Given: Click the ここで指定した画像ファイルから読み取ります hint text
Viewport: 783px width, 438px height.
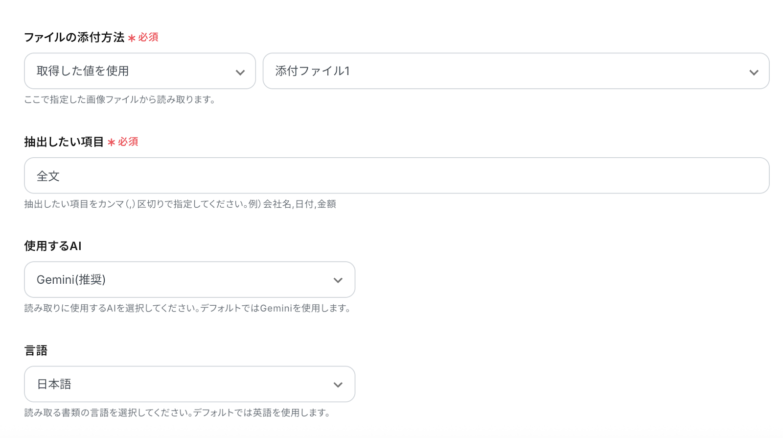Looking at the screenshot, I should point(119,100).
